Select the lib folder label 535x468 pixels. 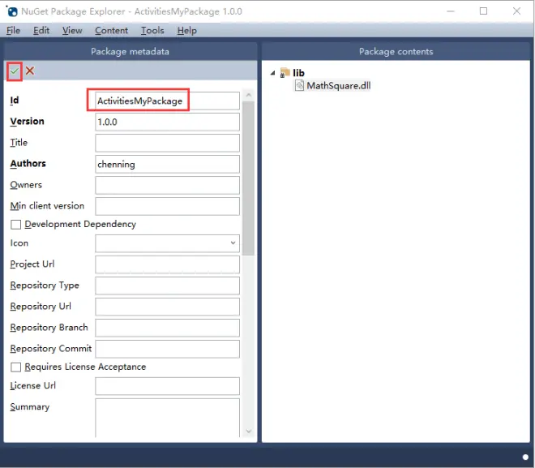coord(298,73)
